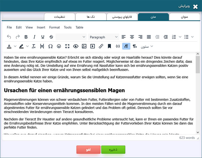Click the scrollbar up arrow
Screen dimensions: 202x158
(198, 54)
